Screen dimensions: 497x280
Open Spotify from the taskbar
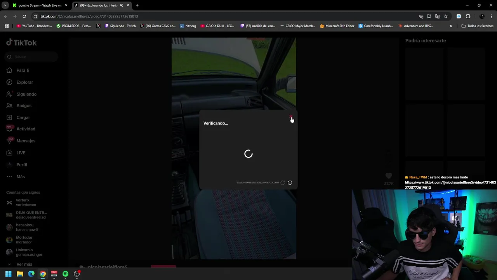click(x=65, y=274)
